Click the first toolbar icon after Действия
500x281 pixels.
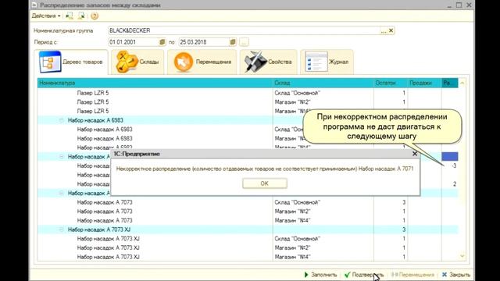point(70,16)
